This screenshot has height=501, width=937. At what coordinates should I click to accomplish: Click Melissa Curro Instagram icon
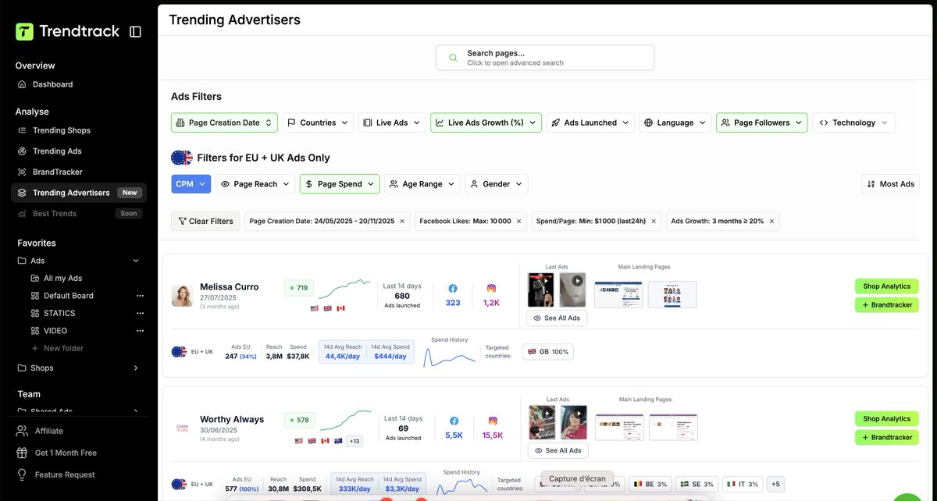pyautogui.click(x=492, y=289)
